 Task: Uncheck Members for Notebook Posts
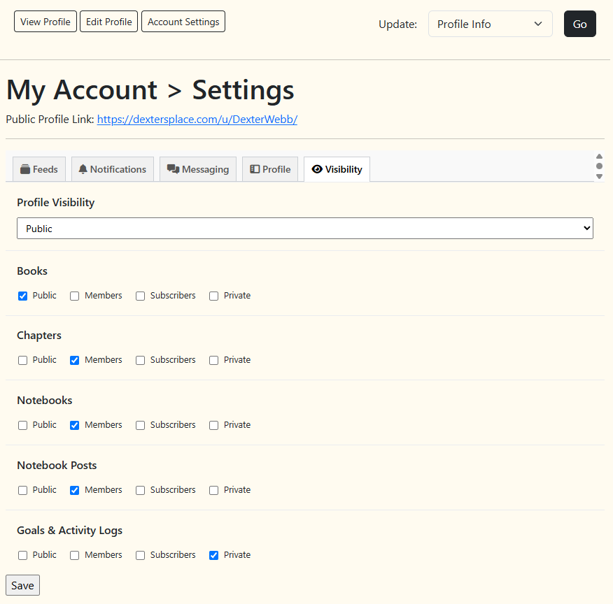(x=75, y=490)
